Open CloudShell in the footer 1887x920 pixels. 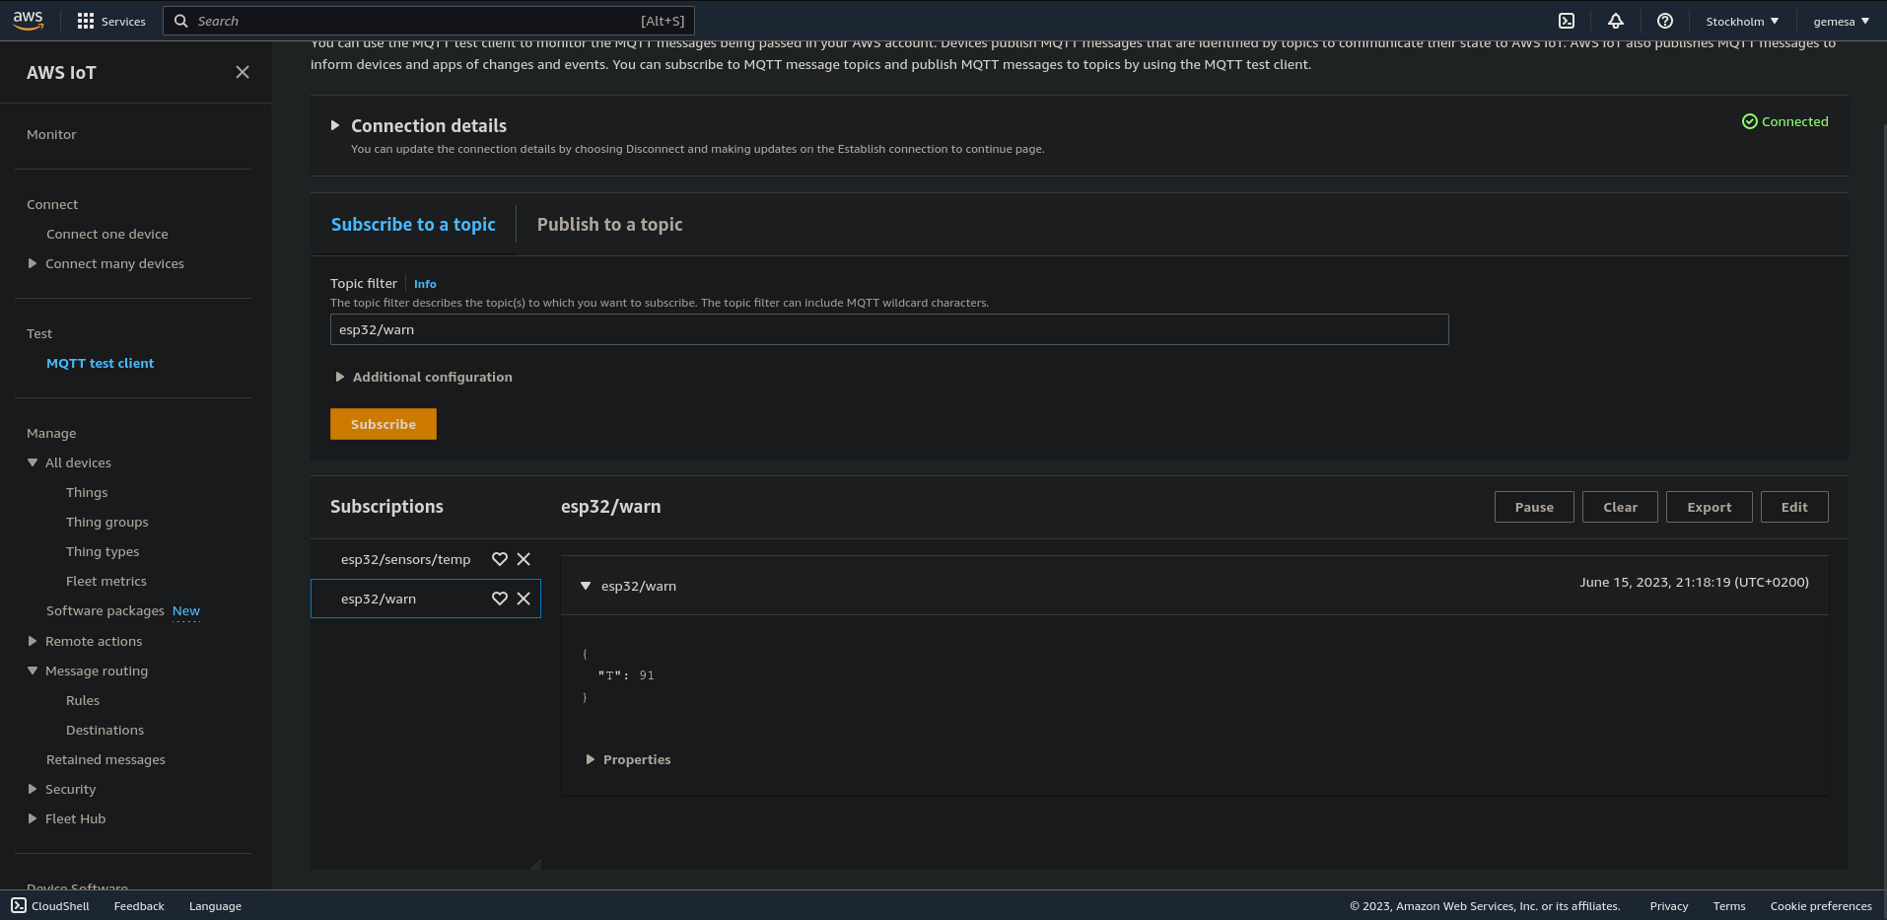[50, 906]
